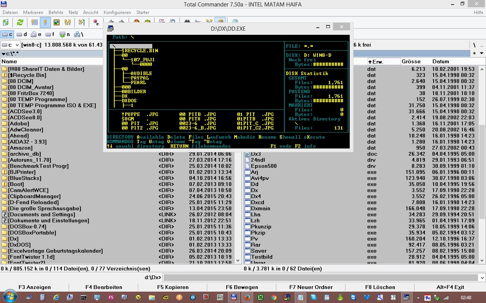Select the Pkunzip exe file
The width and height of the screenshot is (486, 303).
click(x=258, y=226)
